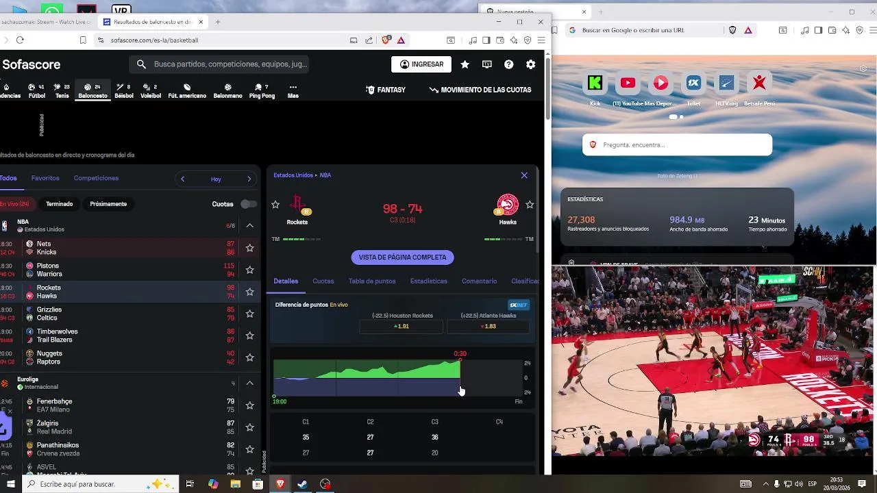This screenshot has height=493, width=877.
Task: Toggle favorite star for Nuggets vs Raptors
Action: point(249,357)
